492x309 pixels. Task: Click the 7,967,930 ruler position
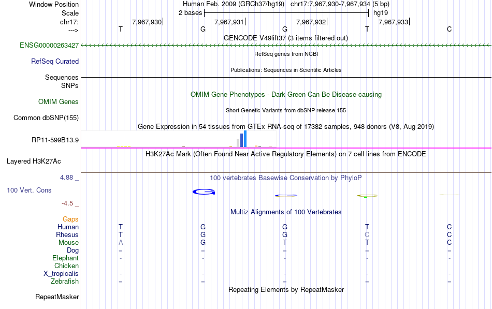147,22
